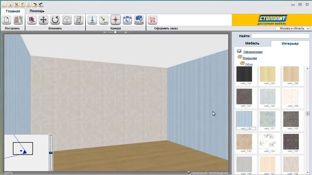Click the zoom minus button above viewport

pos(105,32)
